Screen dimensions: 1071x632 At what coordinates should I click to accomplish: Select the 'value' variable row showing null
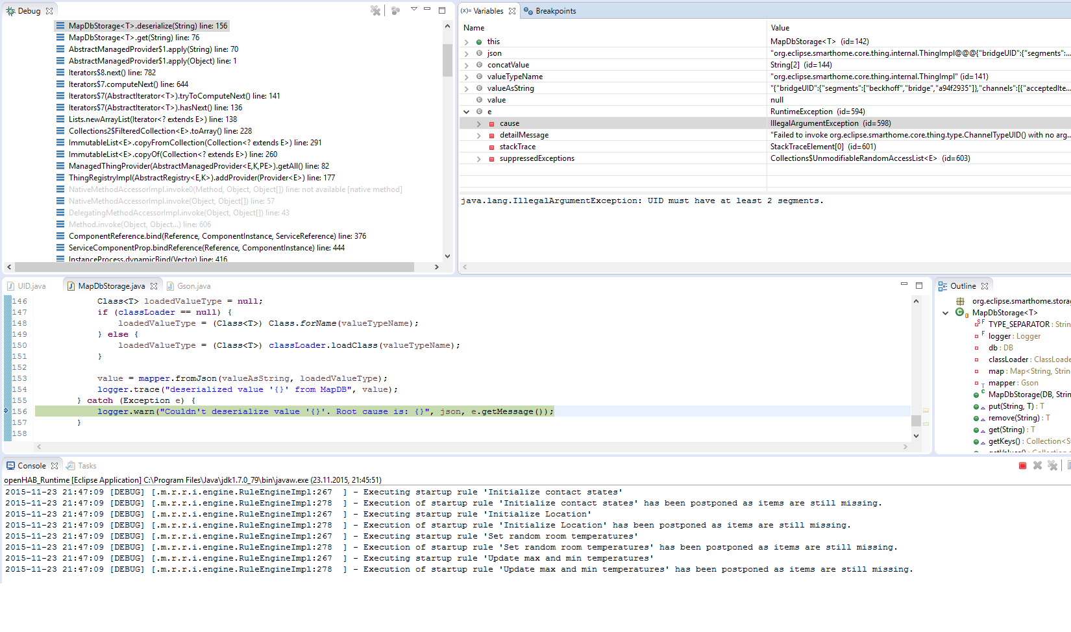tap(765, 100)
